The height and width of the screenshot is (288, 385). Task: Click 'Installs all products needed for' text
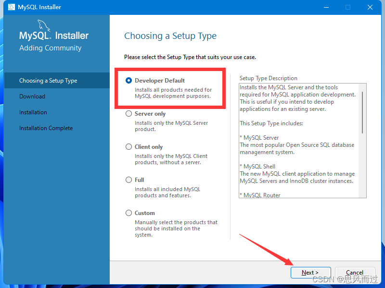pos(173,93)
